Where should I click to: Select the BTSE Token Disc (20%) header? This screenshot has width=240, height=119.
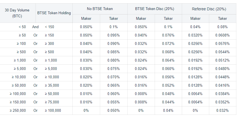pos(155,9)
